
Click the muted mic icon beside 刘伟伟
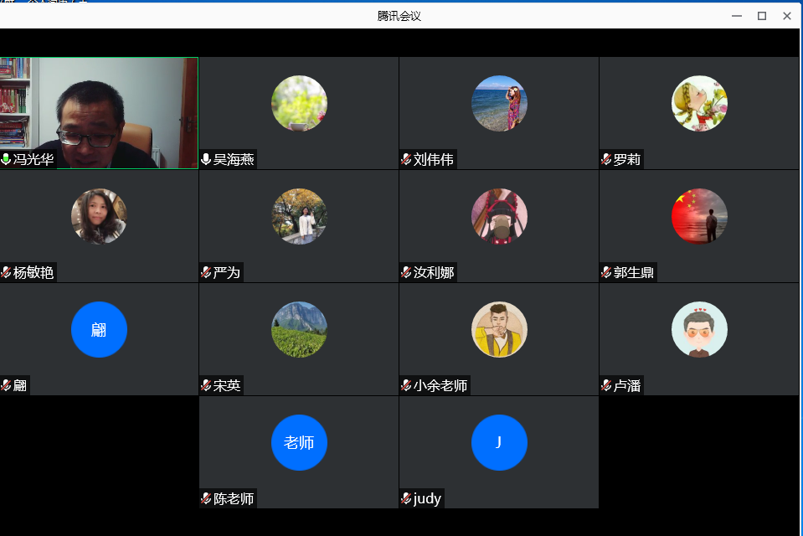[x=405, y=159]
